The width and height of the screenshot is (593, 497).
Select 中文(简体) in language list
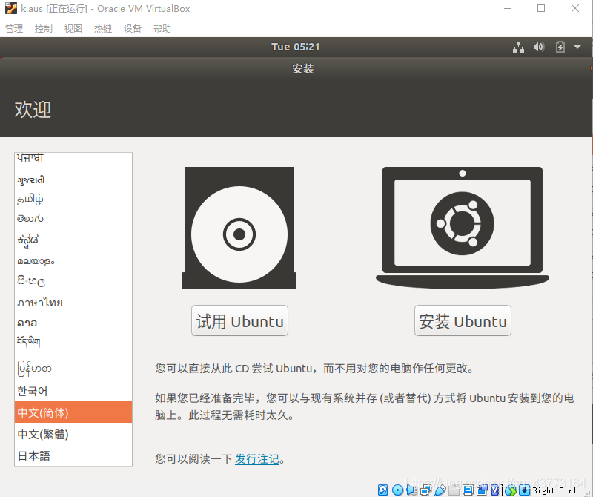73,412
